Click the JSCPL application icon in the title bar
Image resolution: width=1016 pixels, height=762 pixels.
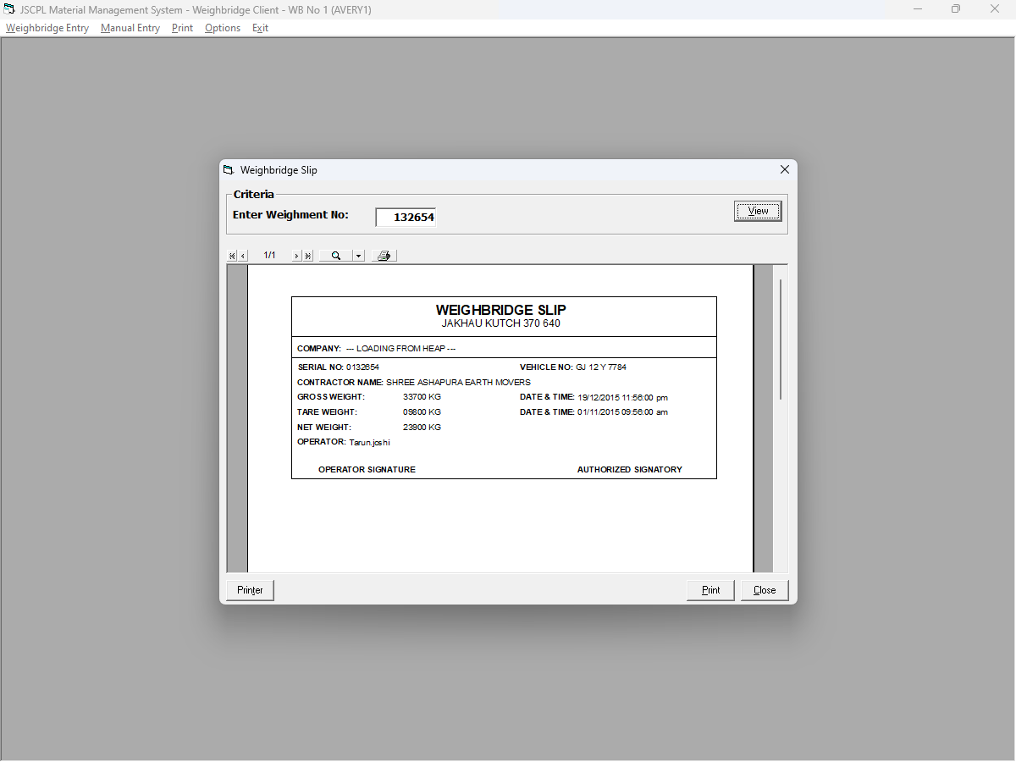[x=9, y=9]
